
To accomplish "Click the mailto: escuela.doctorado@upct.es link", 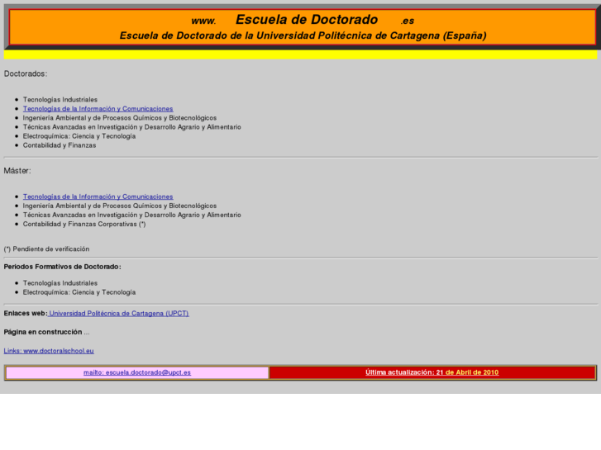I will coord(137,372).
